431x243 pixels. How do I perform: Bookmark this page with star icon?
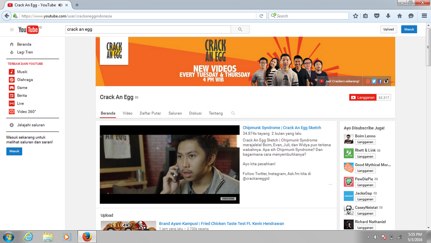(x=356, y=16)
